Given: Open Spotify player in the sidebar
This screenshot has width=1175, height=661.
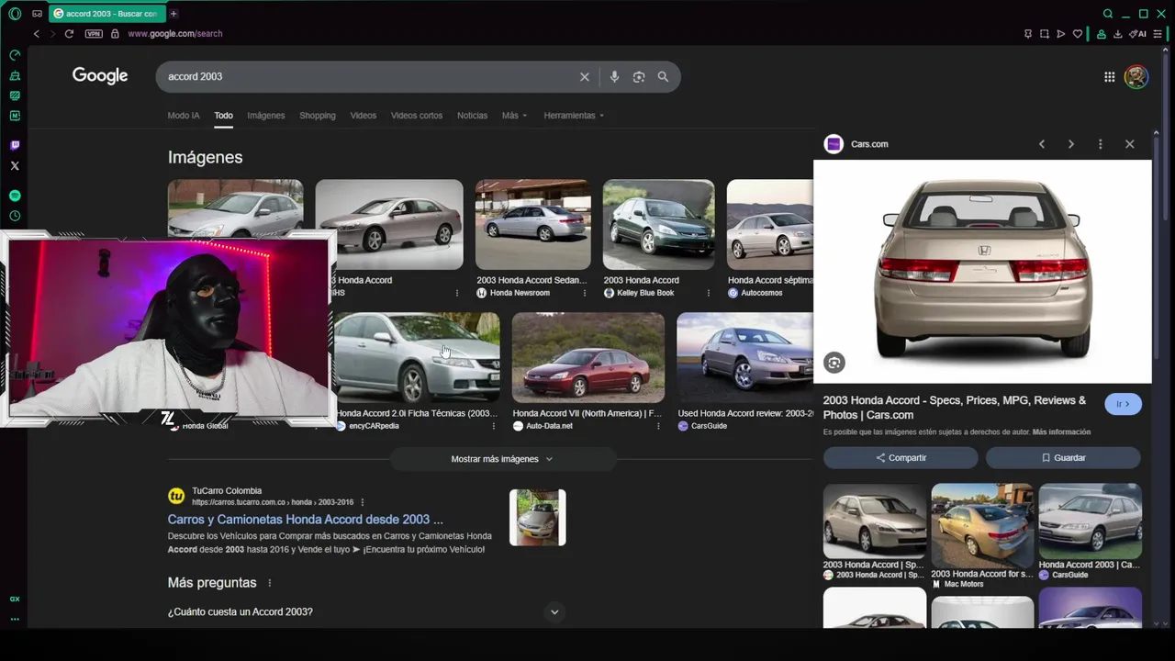Looking at the screenshot, I should 15,196.
